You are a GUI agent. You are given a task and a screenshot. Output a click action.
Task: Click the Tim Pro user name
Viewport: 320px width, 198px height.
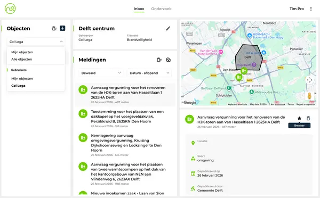[297, 9]
